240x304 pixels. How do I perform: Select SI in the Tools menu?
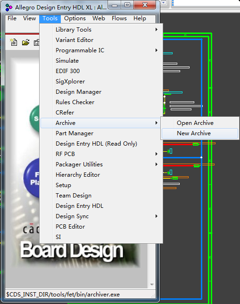coord(101,237)
